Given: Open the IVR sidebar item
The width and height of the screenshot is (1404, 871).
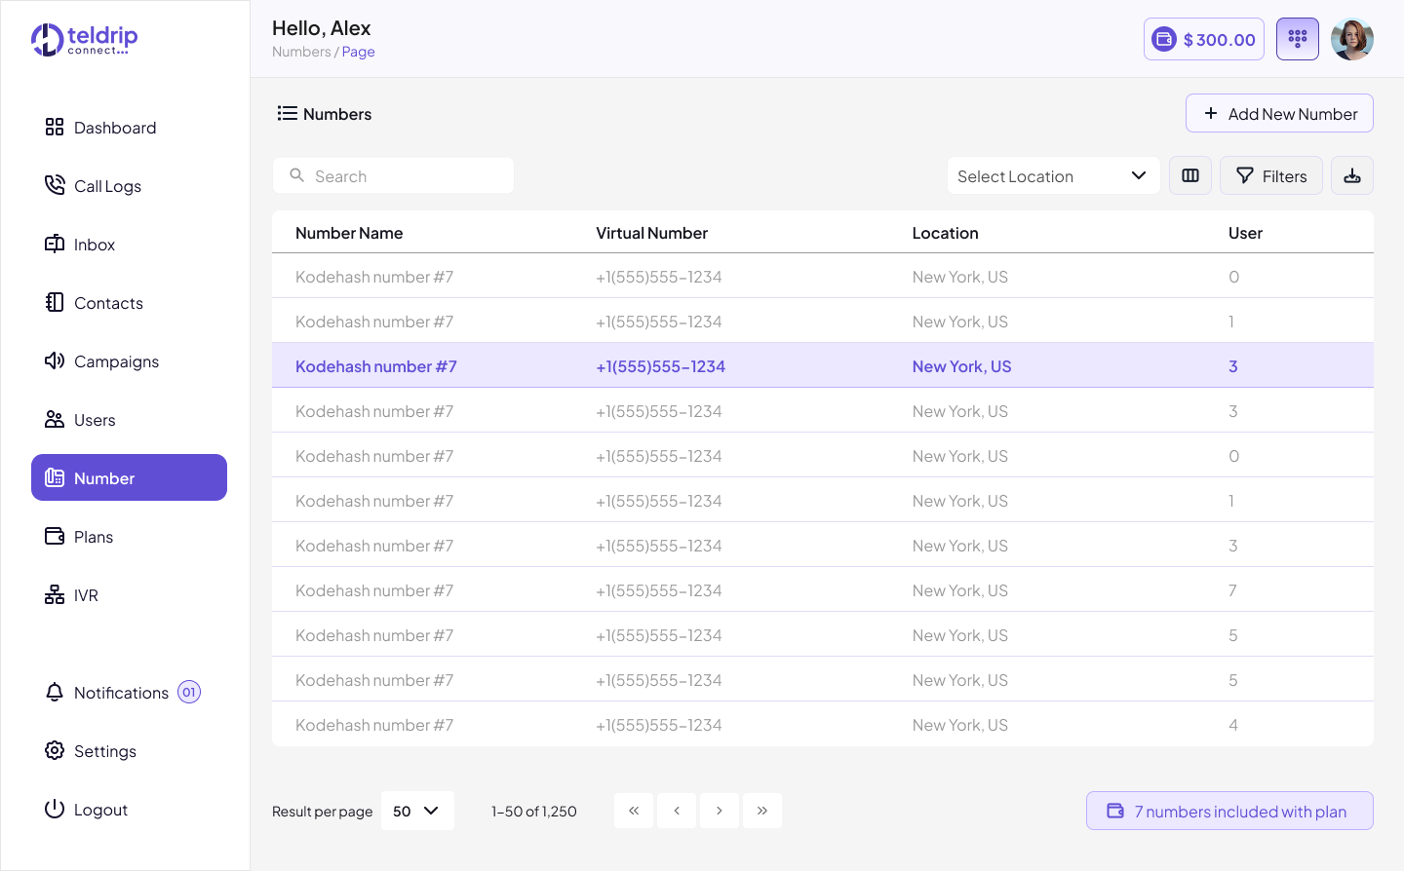Looking at the screenshot, I should coord(86,595).
